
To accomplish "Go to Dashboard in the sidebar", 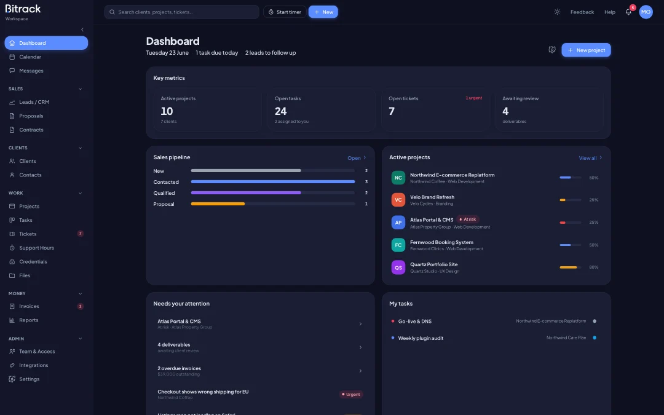I will [x=46, y=43].
